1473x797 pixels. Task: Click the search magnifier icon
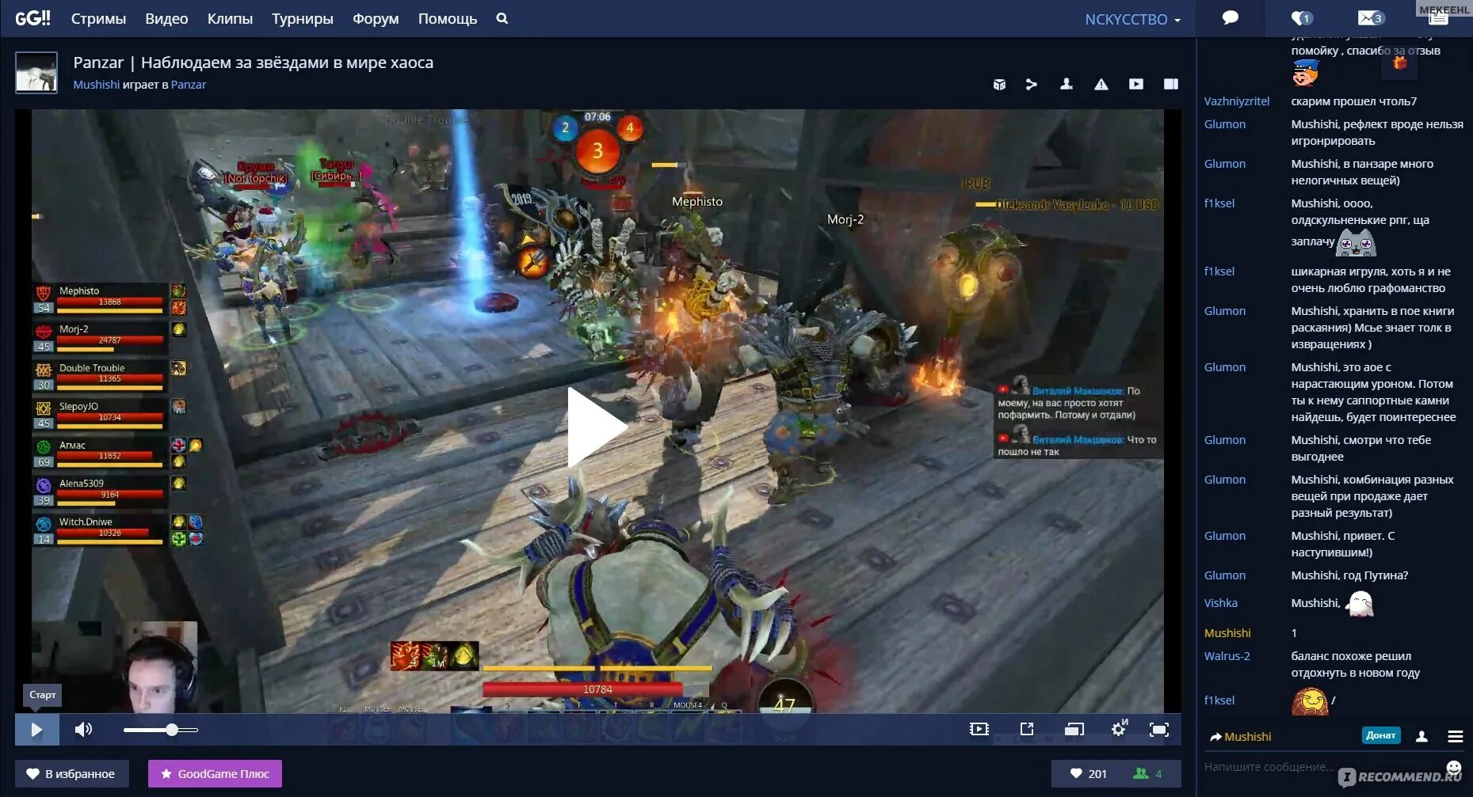502,18
